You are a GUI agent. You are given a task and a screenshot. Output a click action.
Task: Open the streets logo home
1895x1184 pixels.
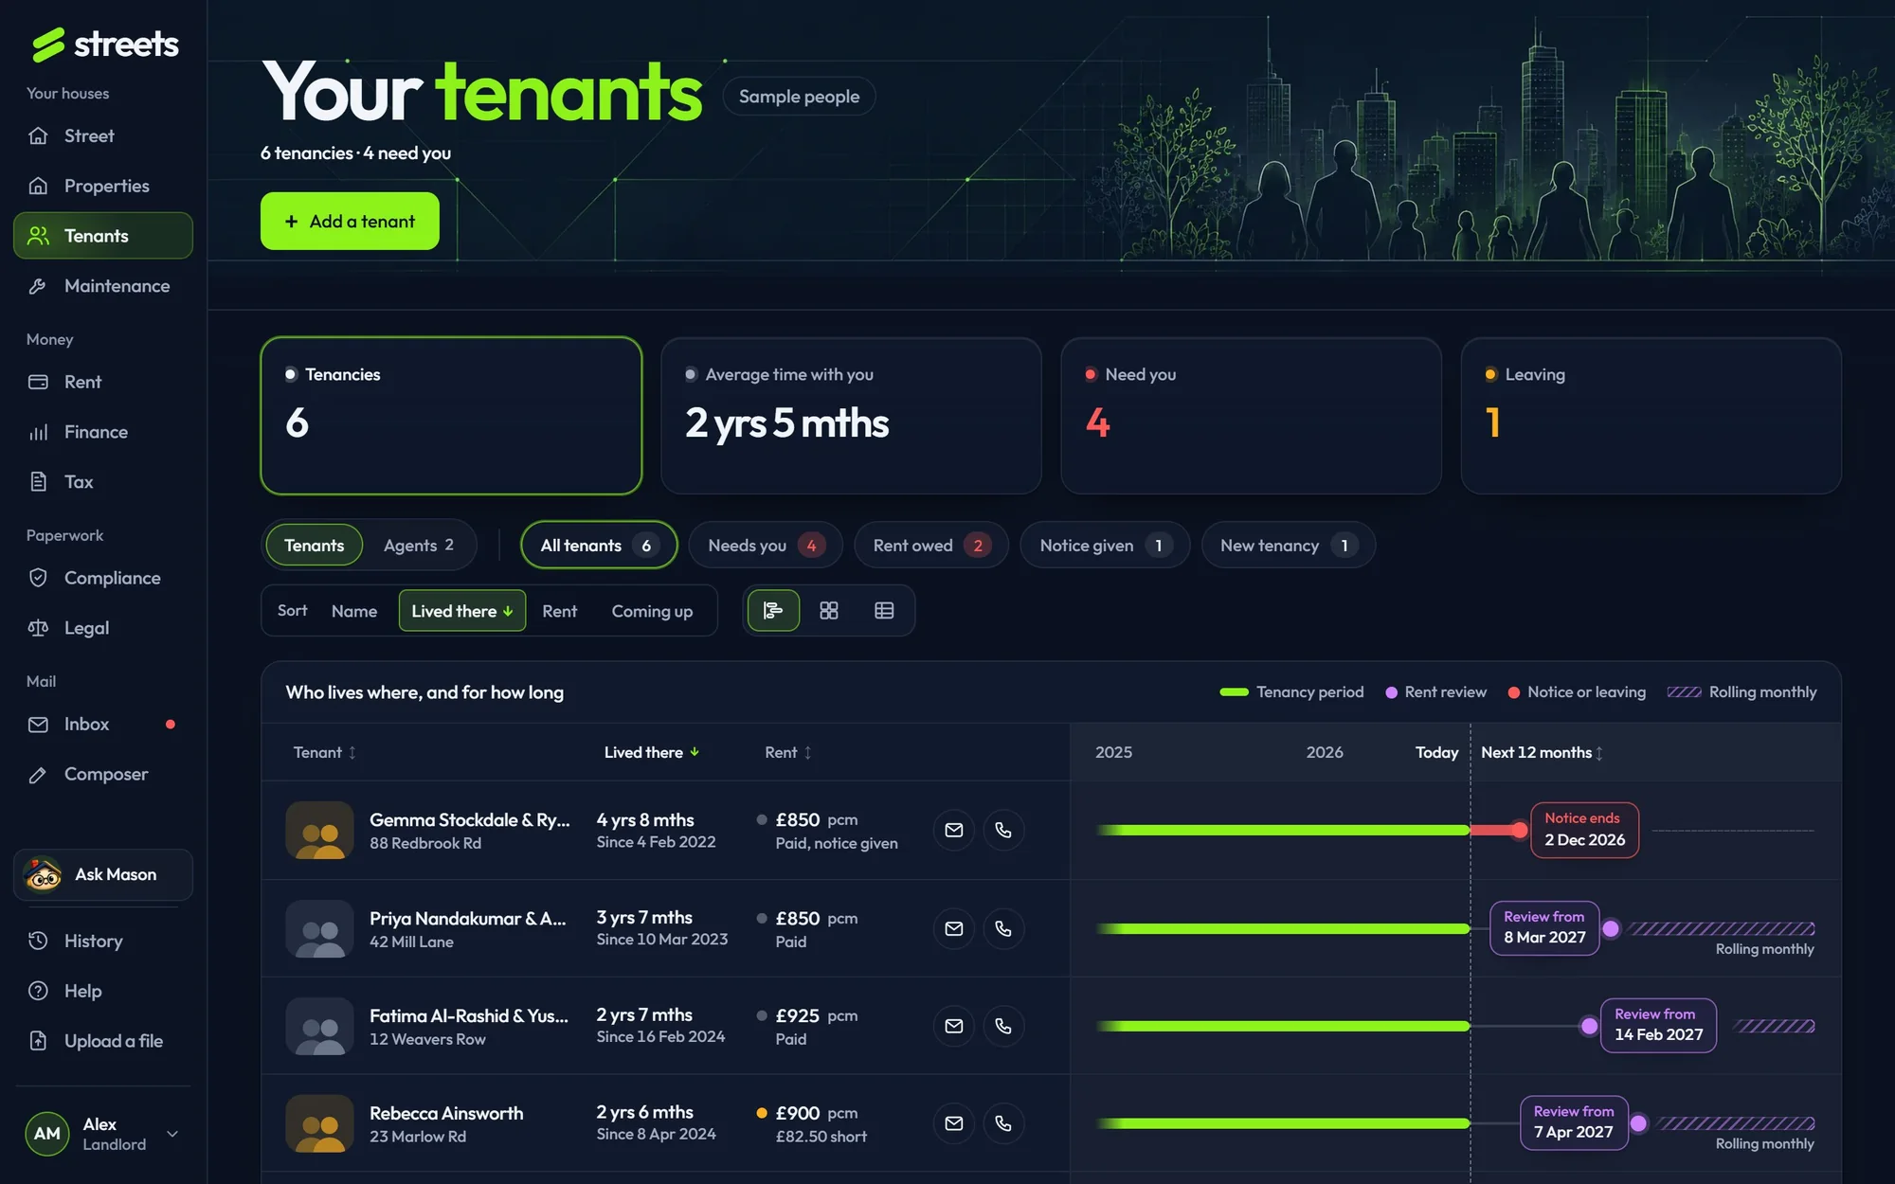click(104, 44)
